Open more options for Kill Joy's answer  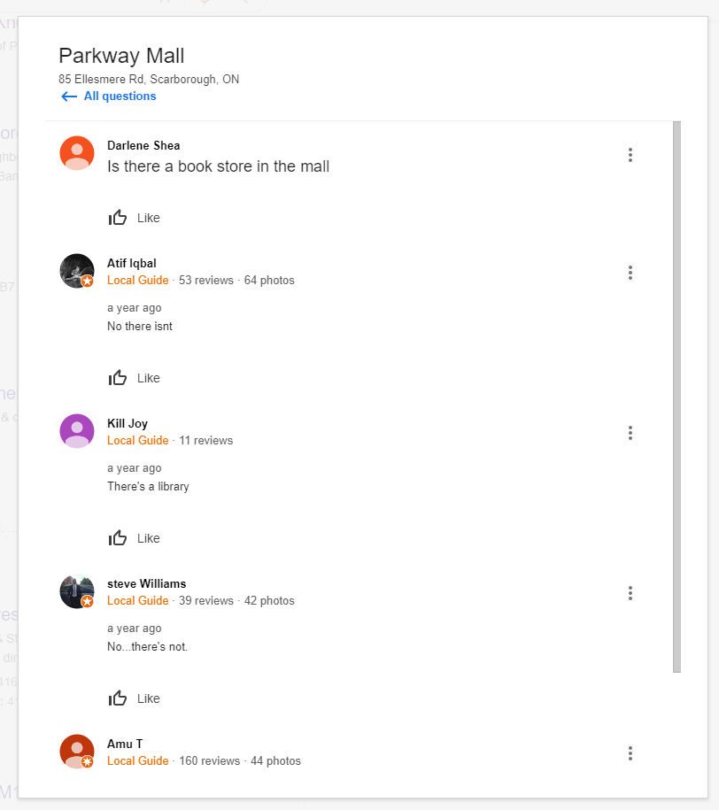point(630,433)
